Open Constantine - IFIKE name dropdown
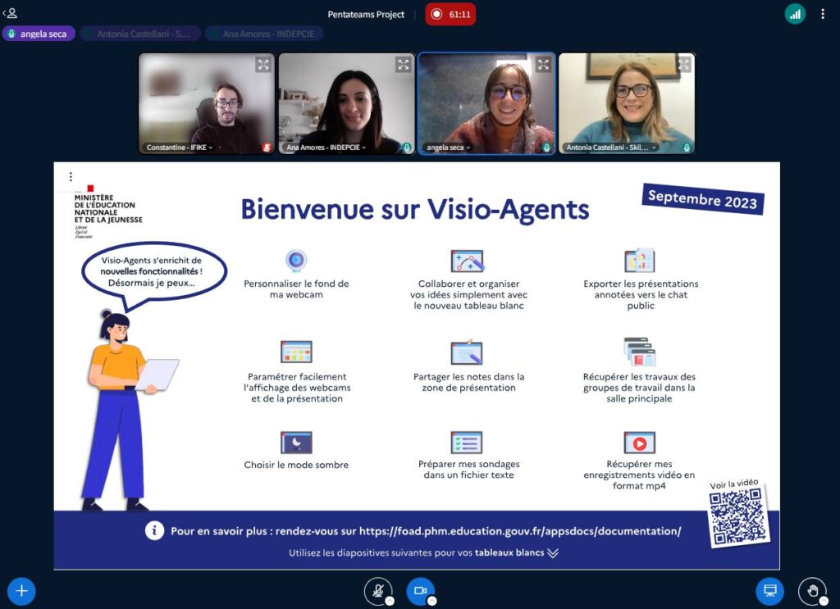Image resolution: width=840 pixels, height=609 pixels. (x=179, y=148)
